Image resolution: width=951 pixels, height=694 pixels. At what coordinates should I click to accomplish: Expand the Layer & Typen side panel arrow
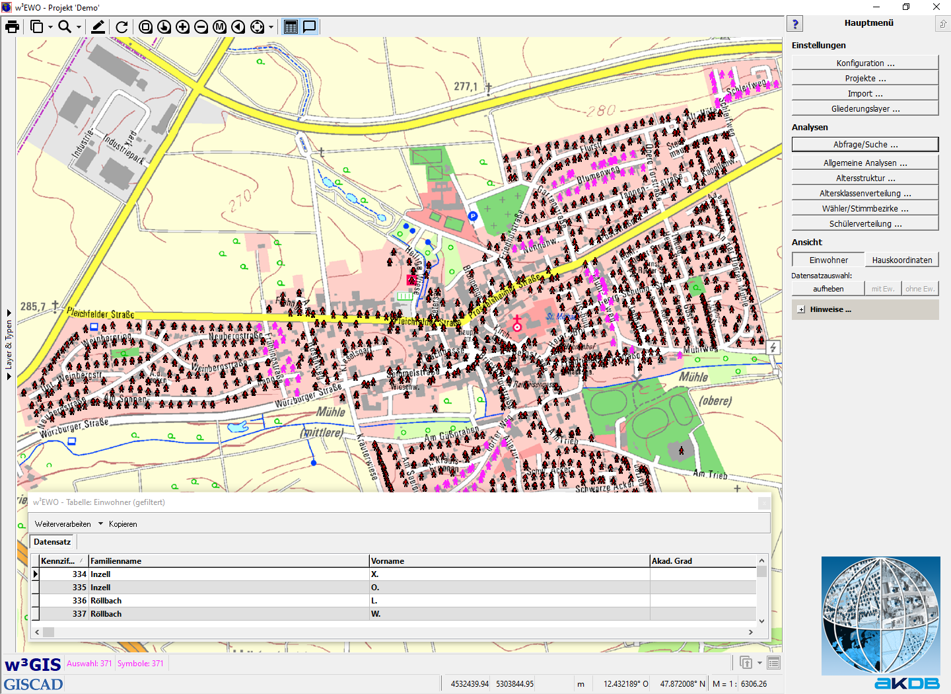(9, 313)
